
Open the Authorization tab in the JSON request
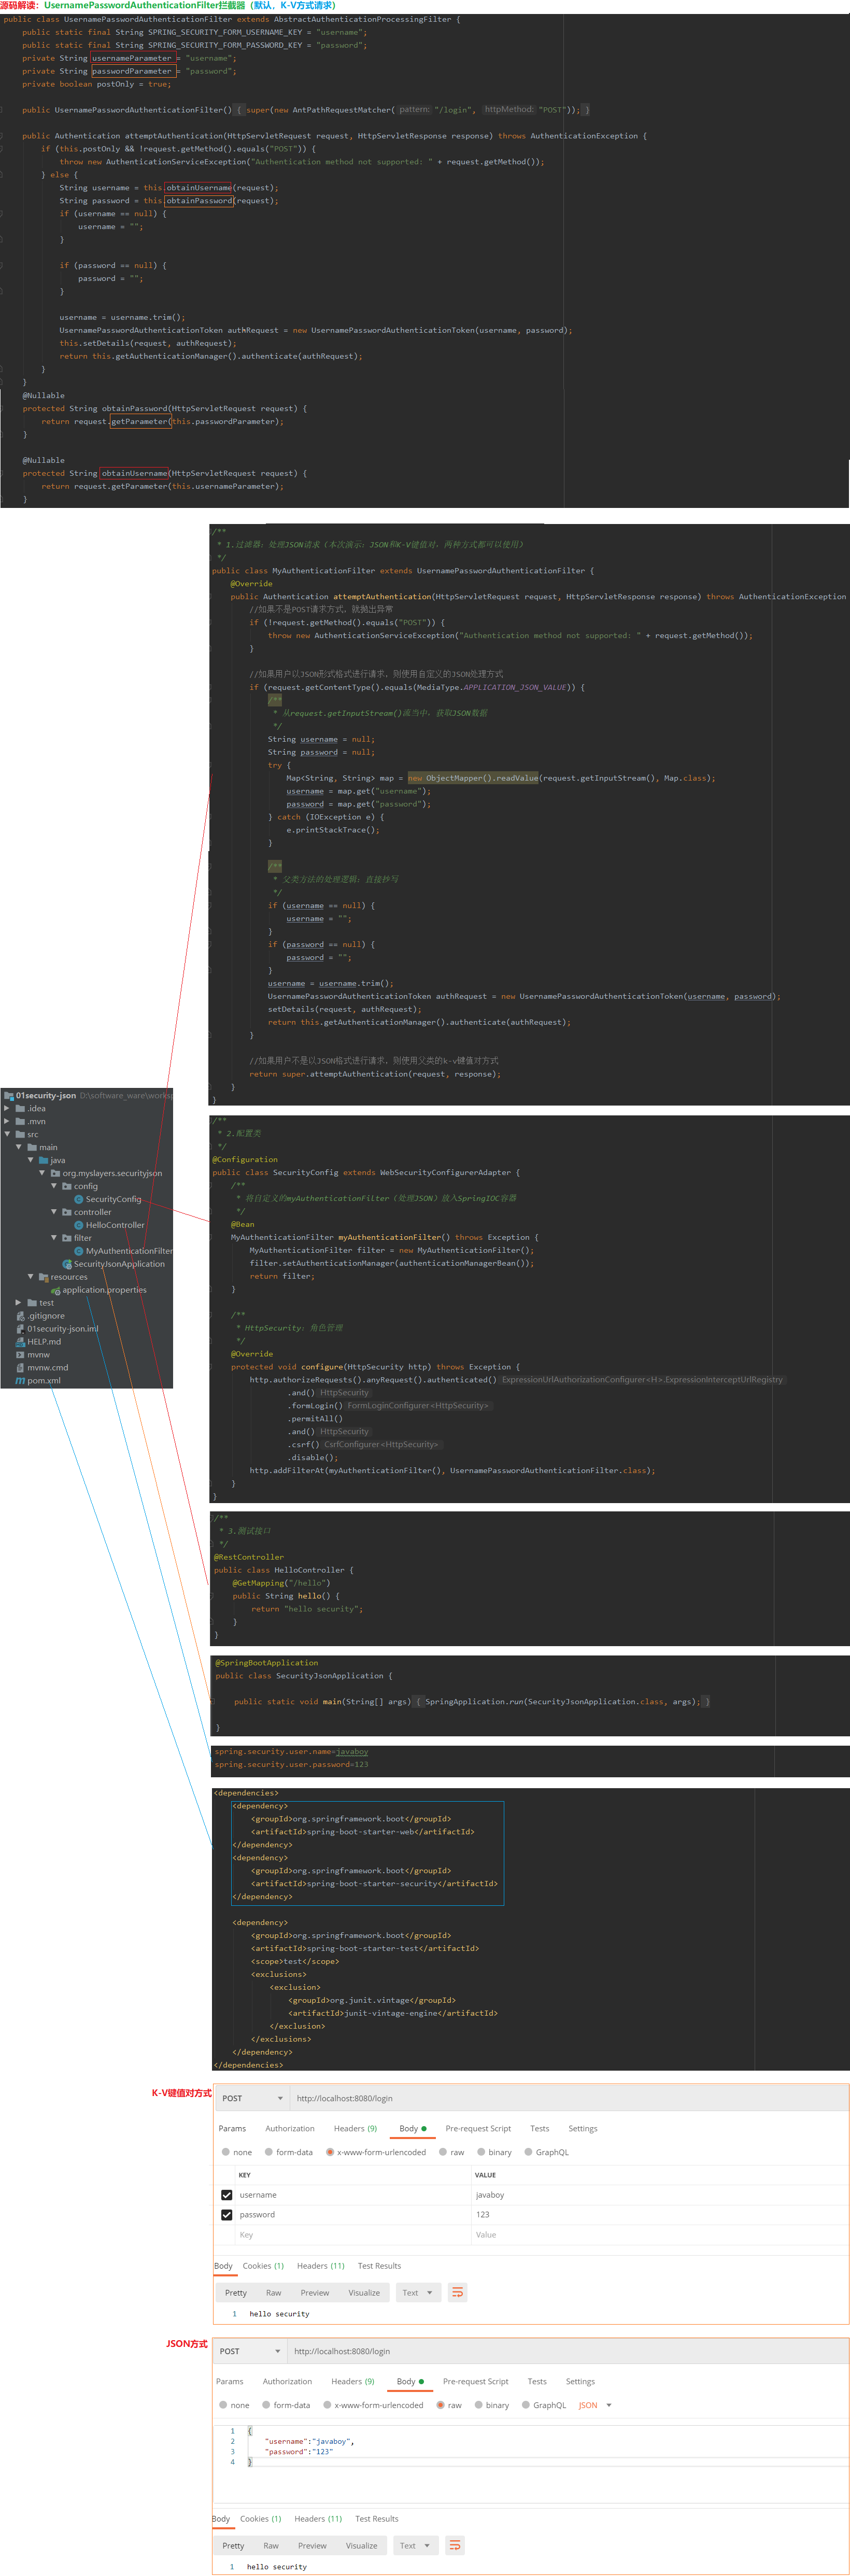tap(287, 2381)
